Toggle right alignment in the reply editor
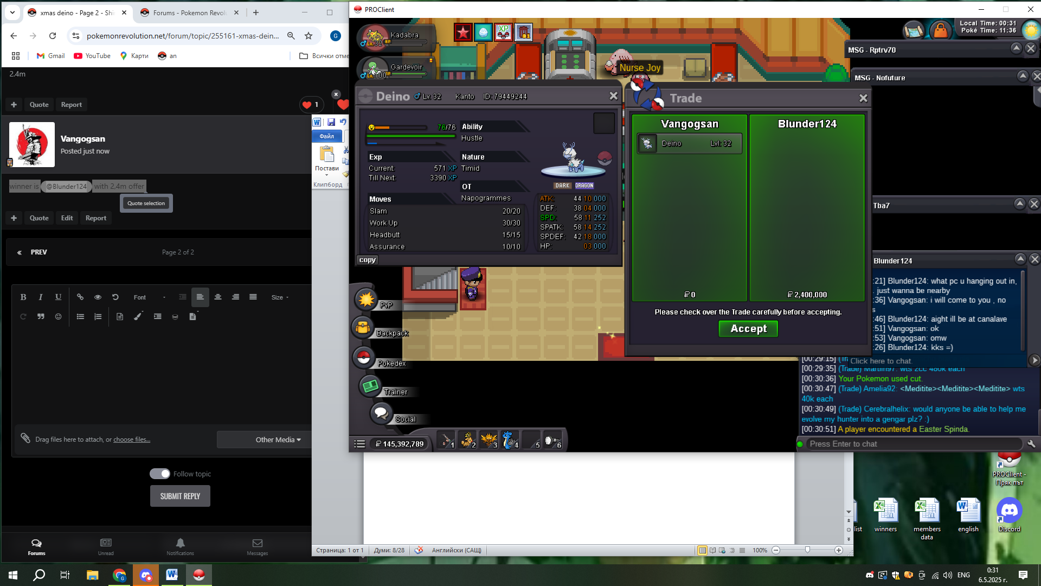 235,297
